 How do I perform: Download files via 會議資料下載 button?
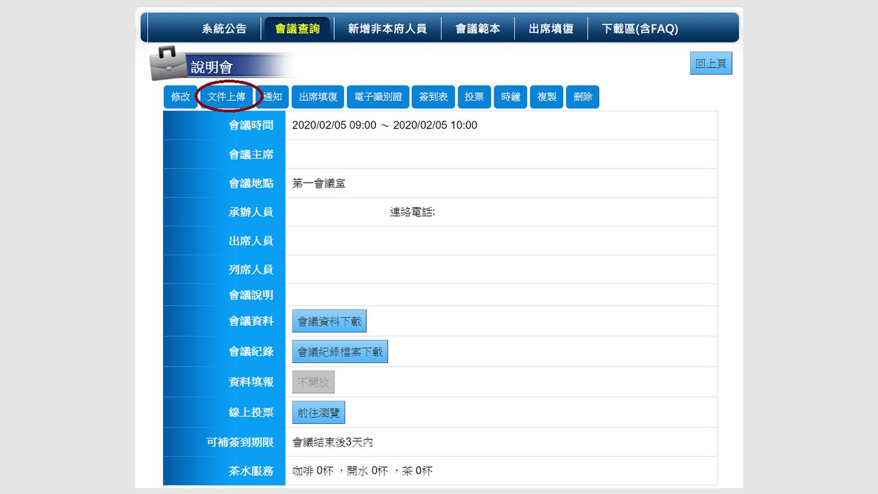pyautogui.click(x=329, y=321)
